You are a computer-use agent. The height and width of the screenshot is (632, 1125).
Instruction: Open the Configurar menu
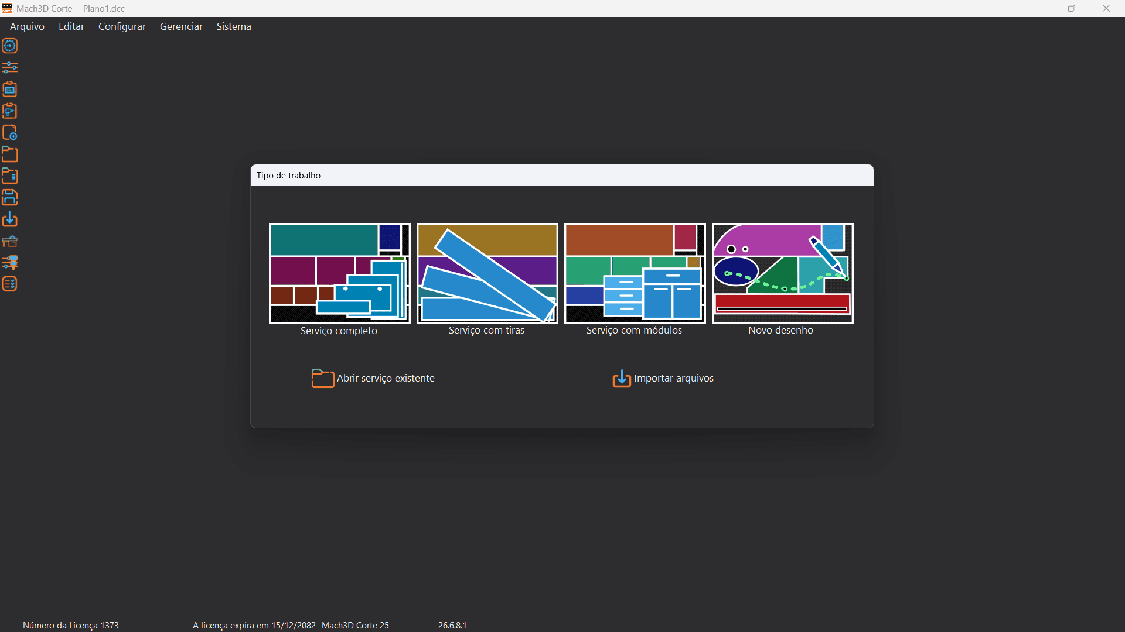(122, 26)
